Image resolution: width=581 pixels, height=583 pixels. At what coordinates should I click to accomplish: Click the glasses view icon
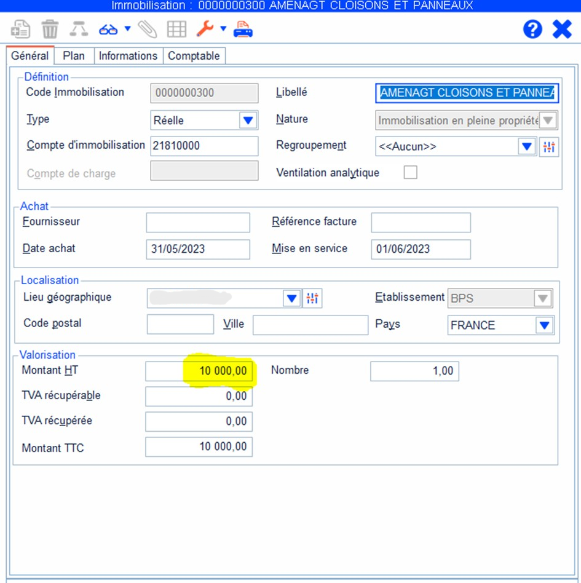click(x=108, y=29)
